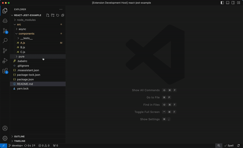Click develop+ branch in status bar
Viewport: 243px width, 148px height.
[15, 146]
